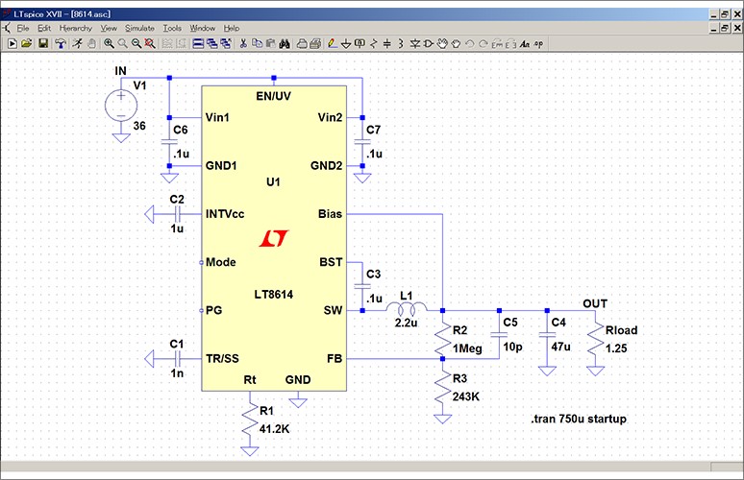Select the Cut scissors tool
744x480 pixels.
coord(243,43)
